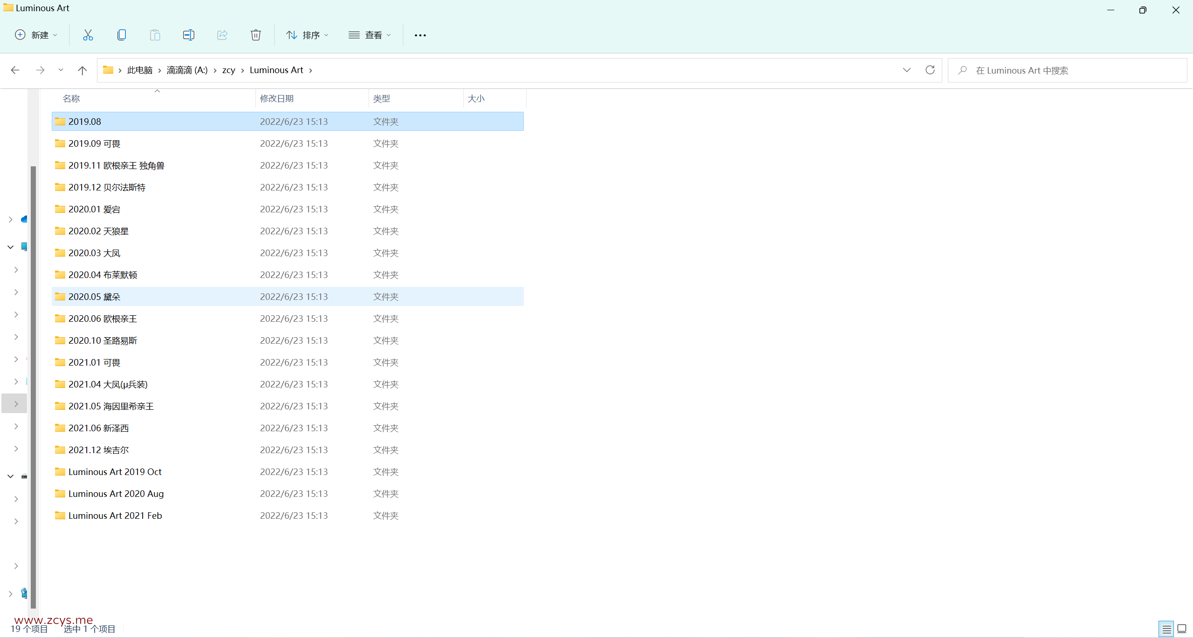The width and height of the screenshot is (1193, 638).
Task: Refresh the Luminous Art folder view
Action: (x=930, y=70)
